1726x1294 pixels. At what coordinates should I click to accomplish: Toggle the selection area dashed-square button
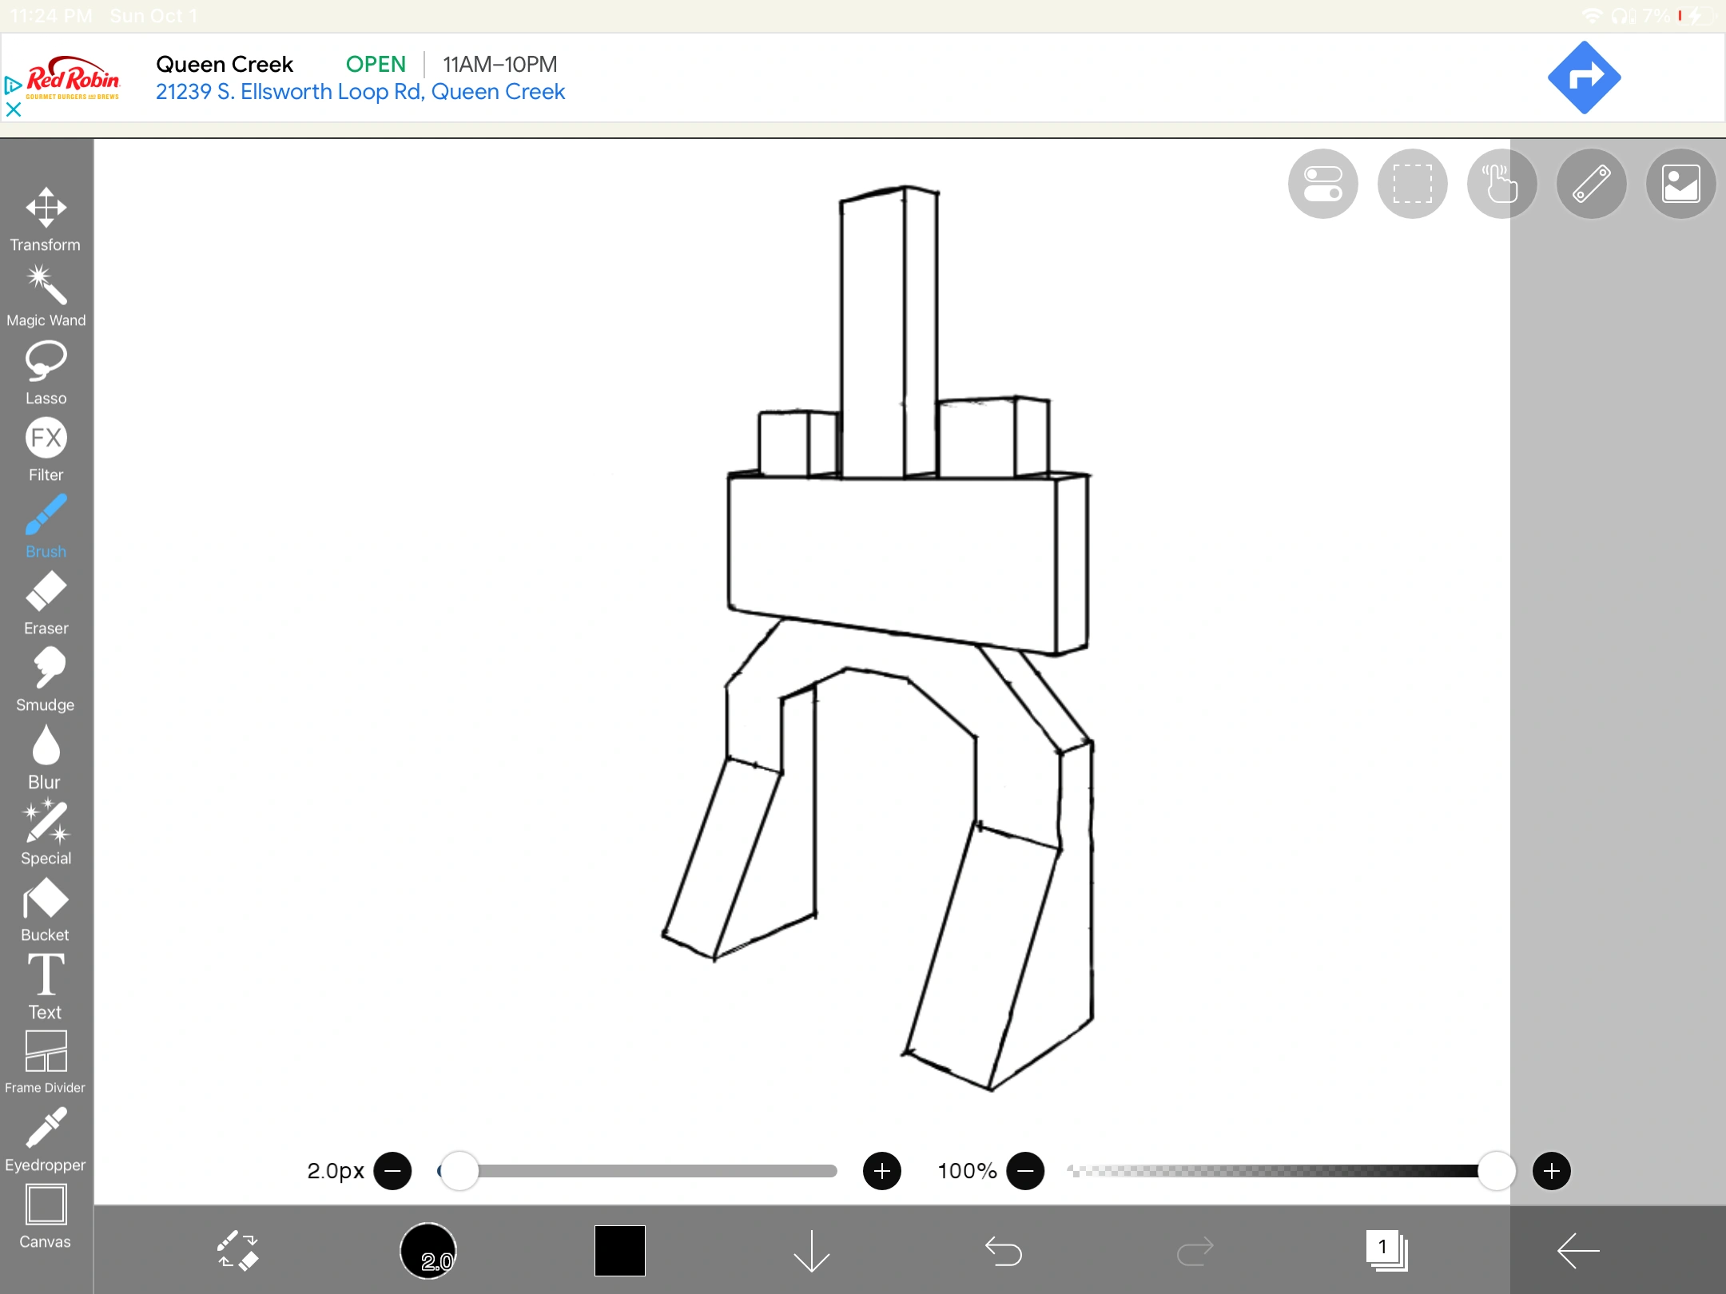1412,184
